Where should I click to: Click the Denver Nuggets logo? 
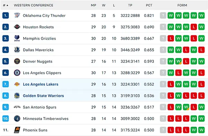click(x=17, y=61)
